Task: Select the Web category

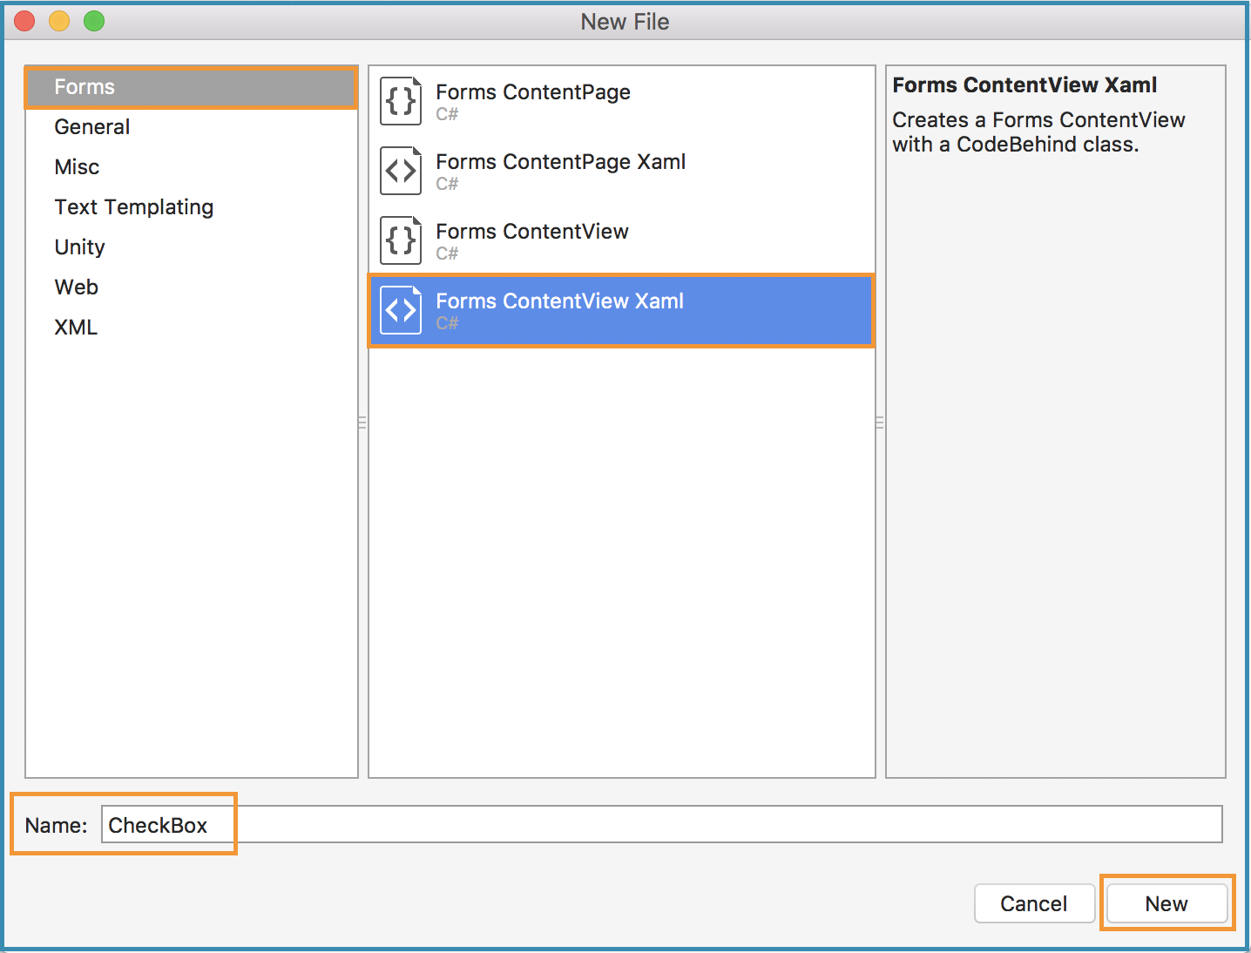Action: click(x=76, y=287)
